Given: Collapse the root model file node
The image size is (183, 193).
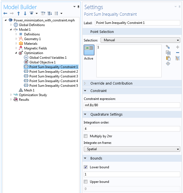Looking at the screenshot, I should coord(5,20).
